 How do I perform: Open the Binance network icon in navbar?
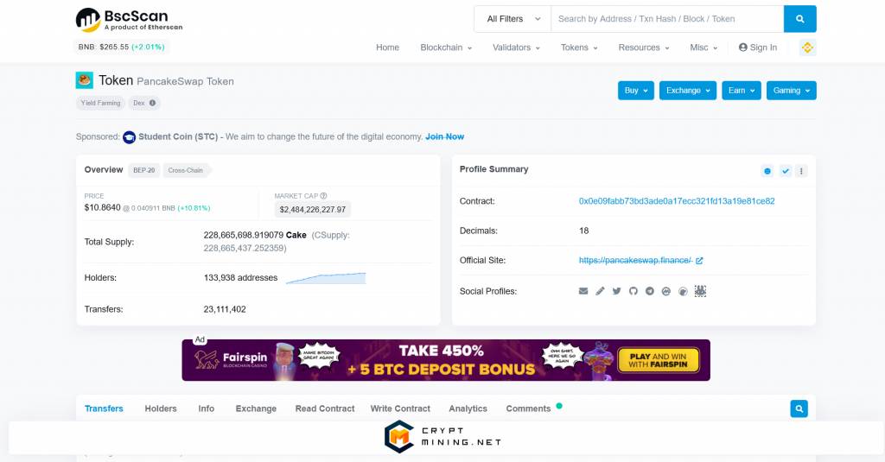tap(808, 47)
